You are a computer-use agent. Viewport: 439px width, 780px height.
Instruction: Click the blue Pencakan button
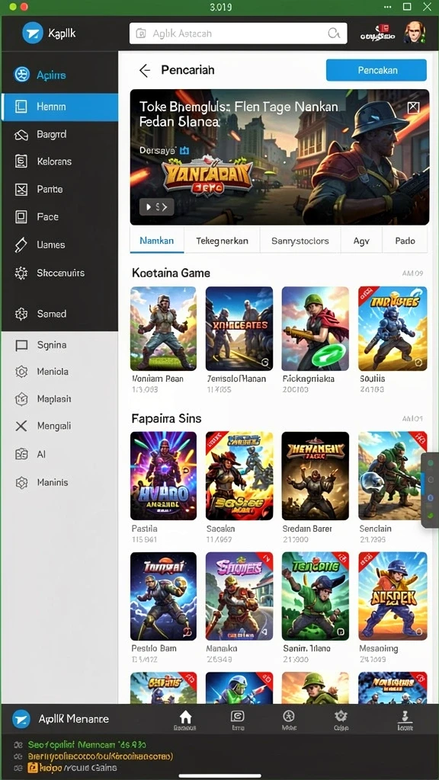(x=377, y=70)
